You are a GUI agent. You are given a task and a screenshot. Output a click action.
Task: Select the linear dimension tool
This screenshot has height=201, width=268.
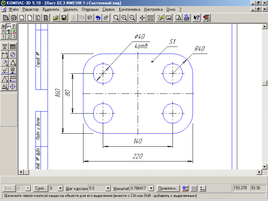point(5,55)
